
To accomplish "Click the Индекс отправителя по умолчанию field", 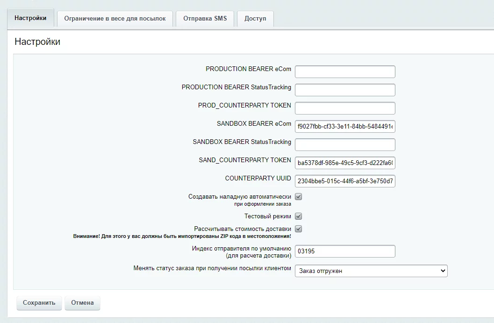I will [345, 251].
